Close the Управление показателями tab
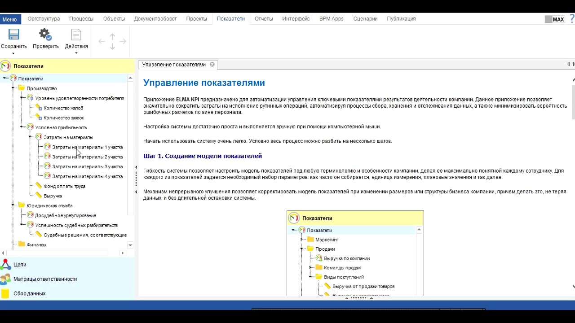The width and height of the screenshot is (575, 323). click(x=212, y=65)
